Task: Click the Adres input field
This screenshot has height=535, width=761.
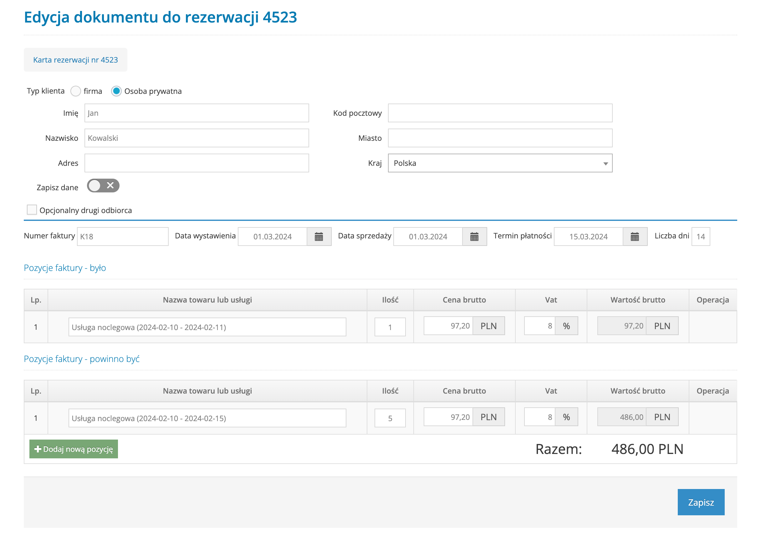Action: (x=197, y=163)
